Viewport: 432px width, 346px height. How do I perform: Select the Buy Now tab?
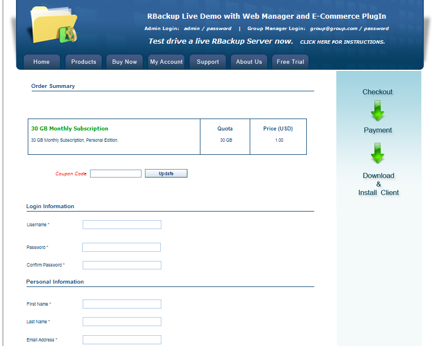point(125,62)
